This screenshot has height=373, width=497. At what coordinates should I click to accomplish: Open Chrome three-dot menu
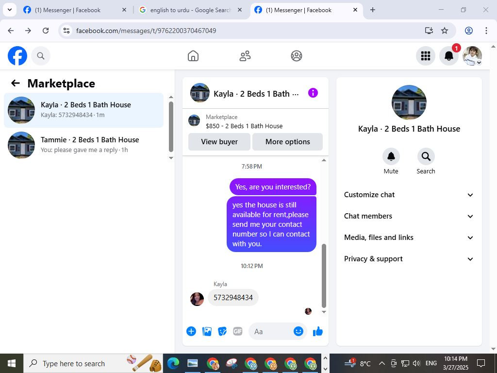(x=486, y=31)
